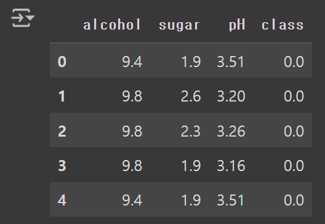Toggle the cell output collapse icon
Image resolution: width=325 pixels, height=224 pixels.
click(x=23, y=18)
